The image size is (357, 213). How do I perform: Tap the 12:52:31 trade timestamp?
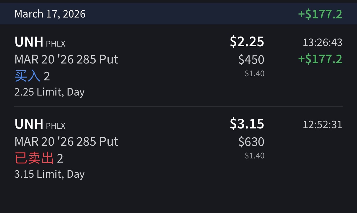[322, 125]
